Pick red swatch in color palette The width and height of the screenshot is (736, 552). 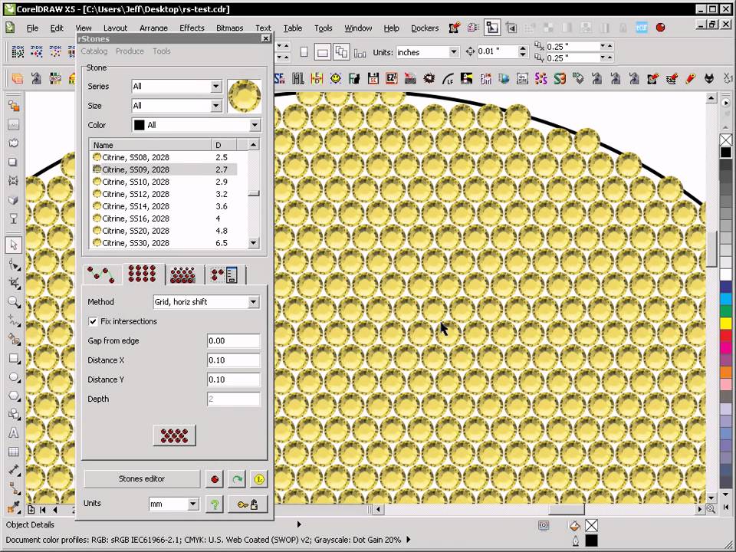pos(726,335)
